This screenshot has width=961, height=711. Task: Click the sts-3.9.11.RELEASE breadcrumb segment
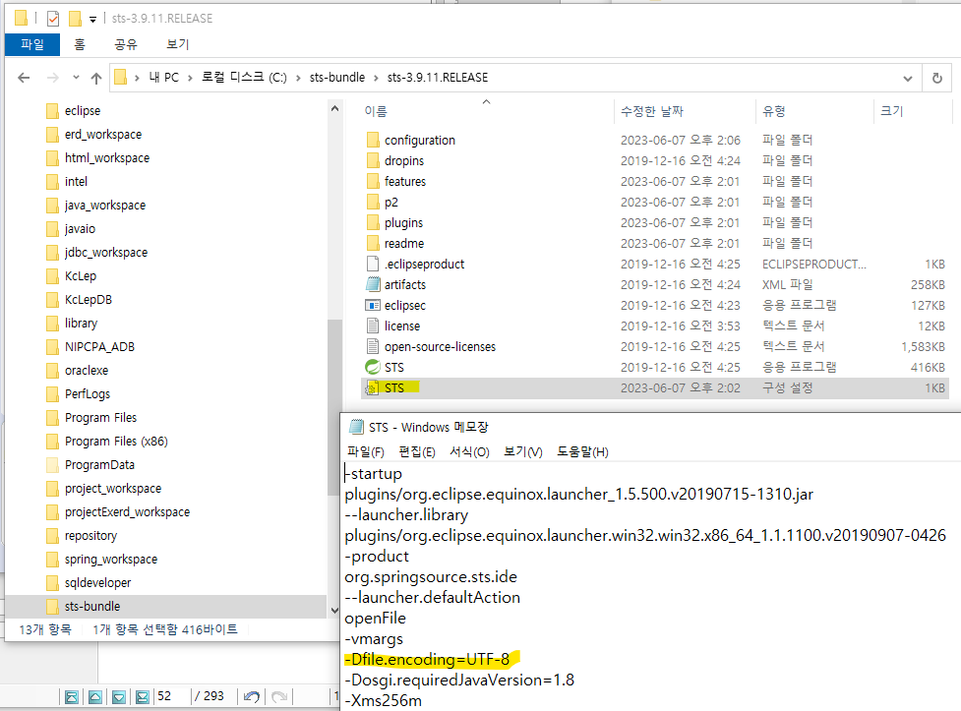point(438,78)
